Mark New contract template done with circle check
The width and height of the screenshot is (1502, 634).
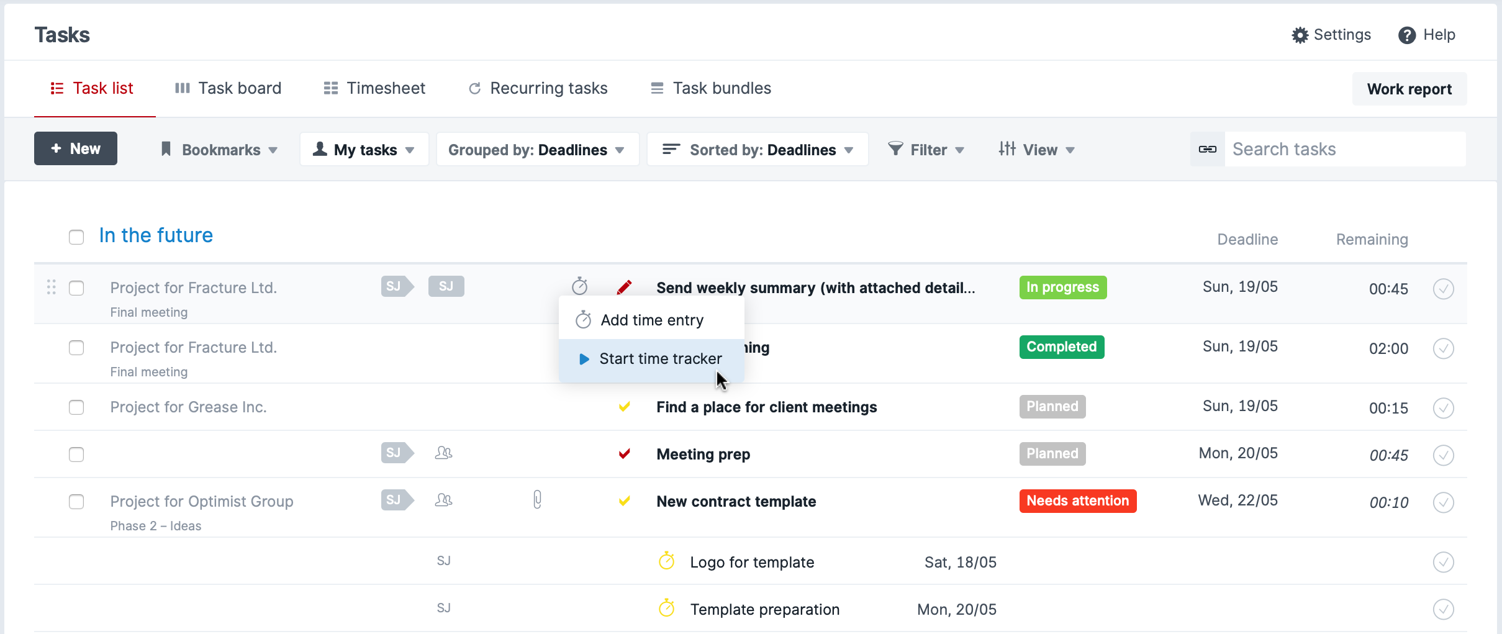click(1443, 502)
